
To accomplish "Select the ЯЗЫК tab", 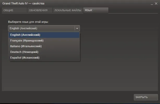I will tap(96, 10).
